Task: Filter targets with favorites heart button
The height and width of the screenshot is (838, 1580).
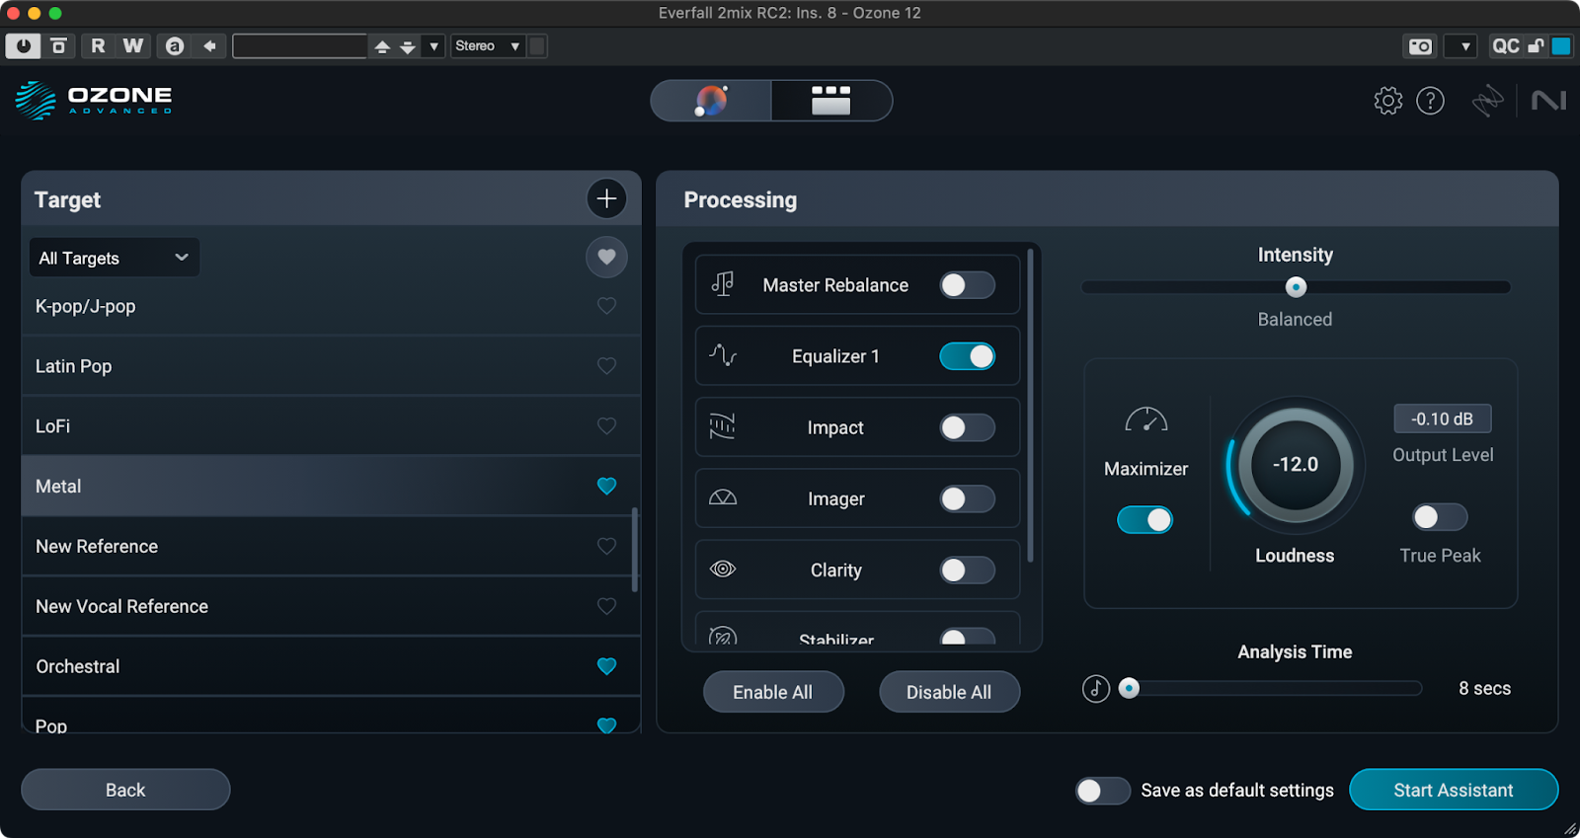Action: pos(606,258)
